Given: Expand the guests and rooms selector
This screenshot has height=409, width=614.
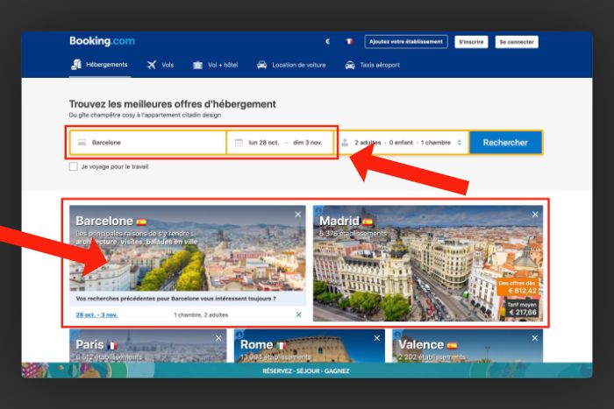Looking at the screenshot, I should [402, 142].
